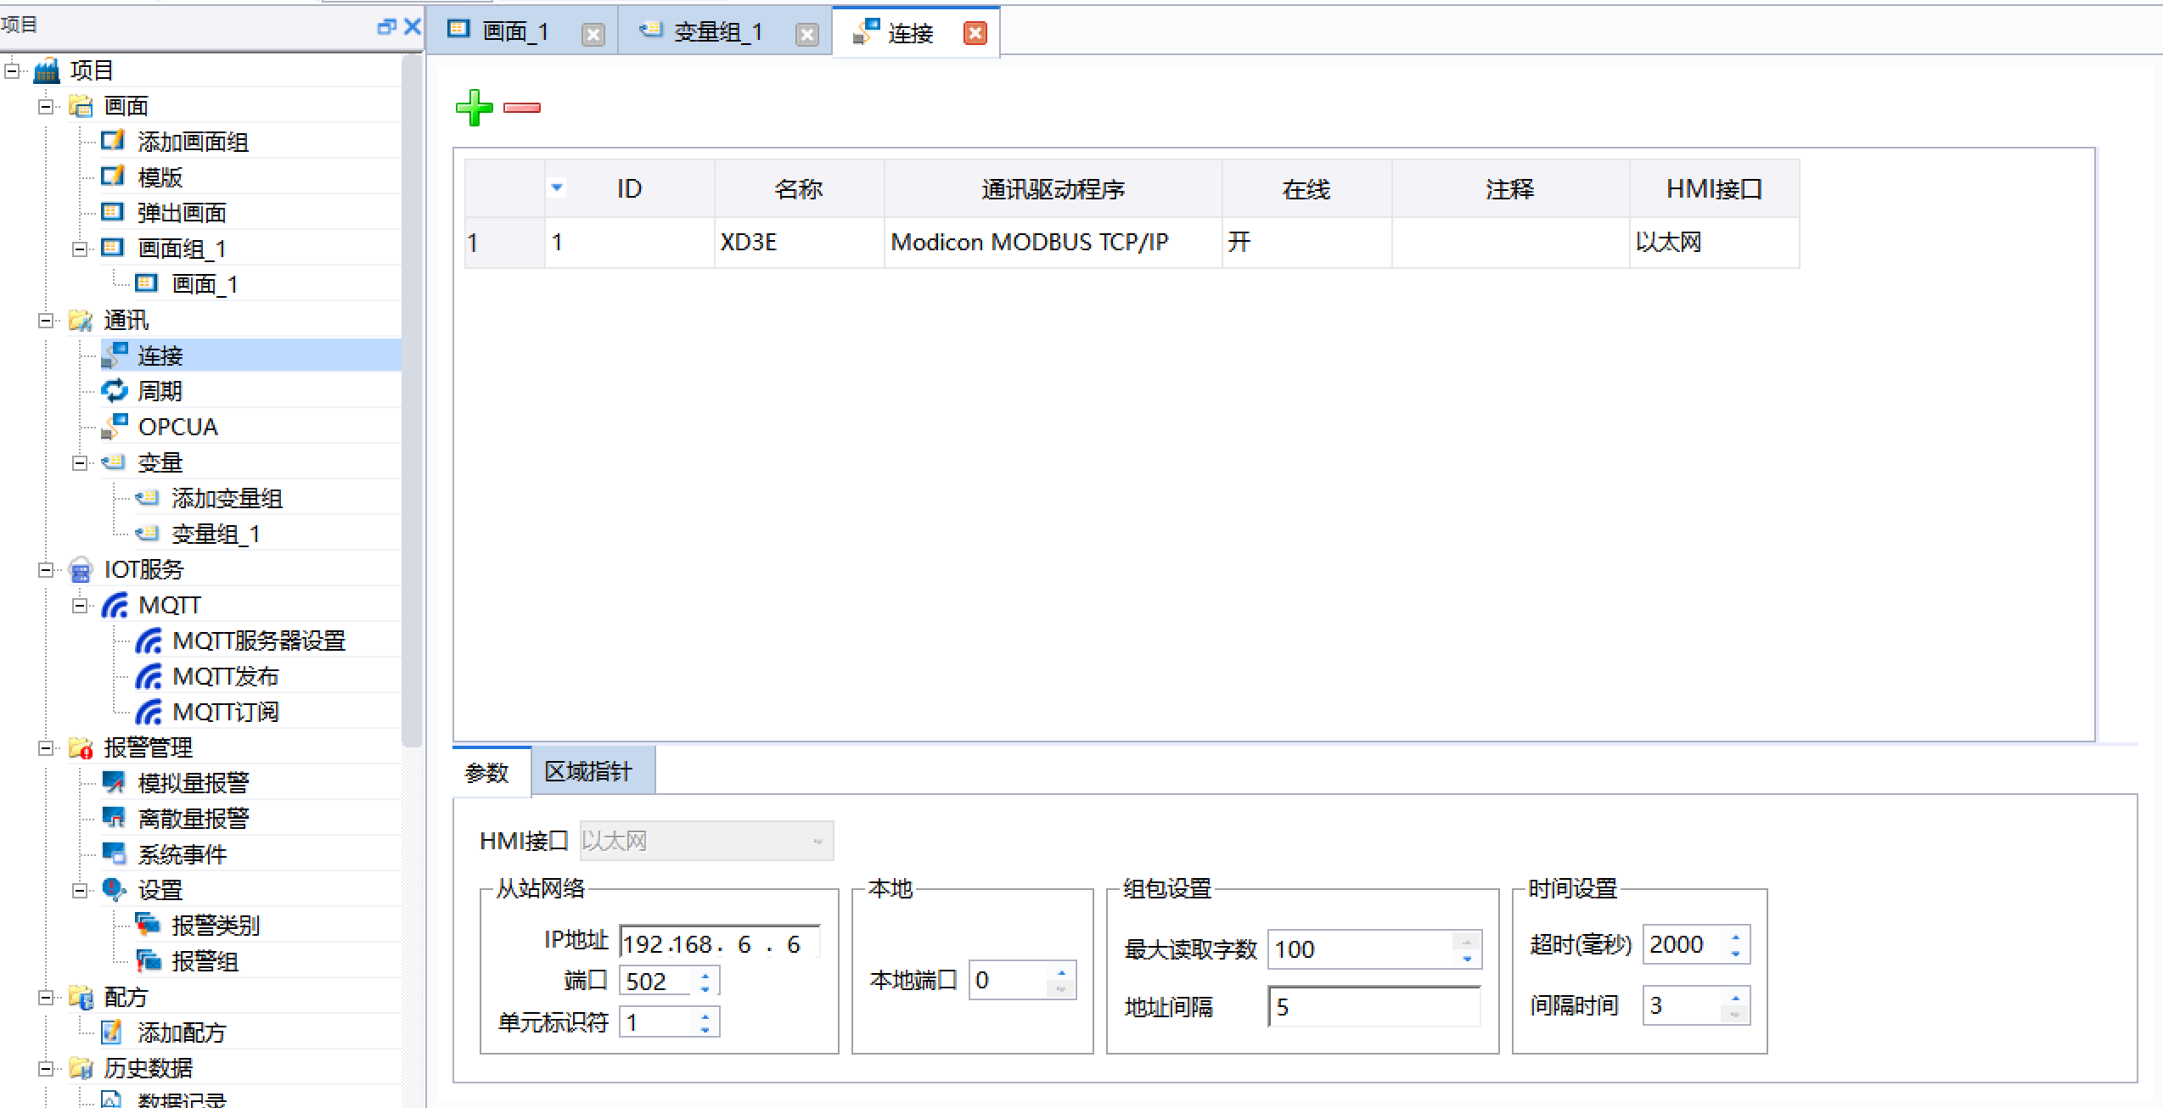Viewport: 2163px width, 1108px height.
Task: Click the 系统事件 icon
Action: click(114, 853)
